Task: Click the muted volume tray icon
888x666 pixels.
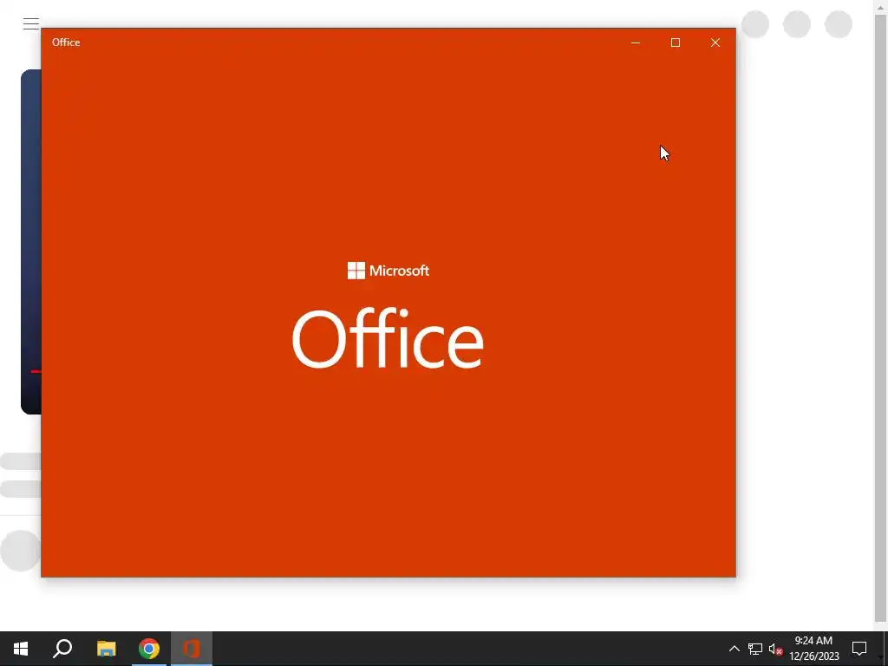Action: pyautogui.click(x=775, y=649)
